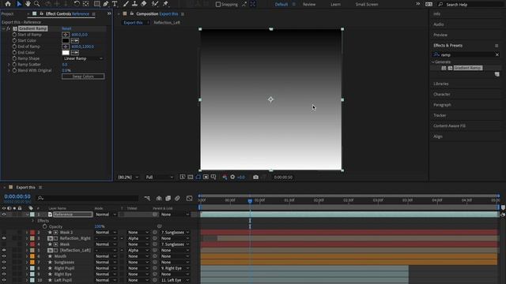
Task: Hide the Sunglasses layer eye icon
Action: click(4, 262)
